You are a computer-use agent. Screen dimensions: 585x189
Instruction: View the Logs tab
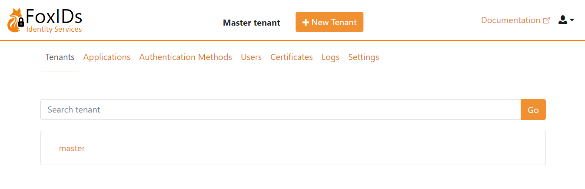pyautogui.click(x=330, y=57)
